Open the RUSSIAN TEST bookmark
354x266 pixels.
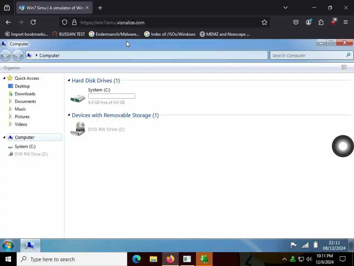point(68,34)
